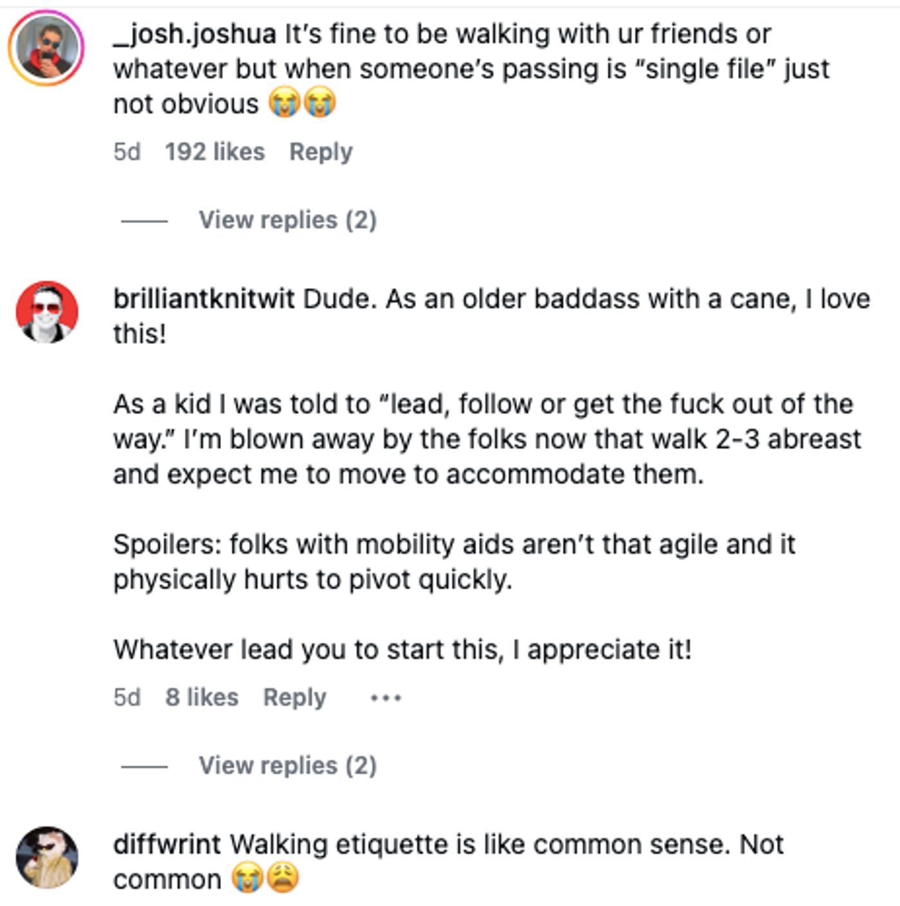Image resolution: width=900 pixels, height=906 pixels.
Task: Click crying emojis in _josh.joshua's comment
Action: (302, 104)
